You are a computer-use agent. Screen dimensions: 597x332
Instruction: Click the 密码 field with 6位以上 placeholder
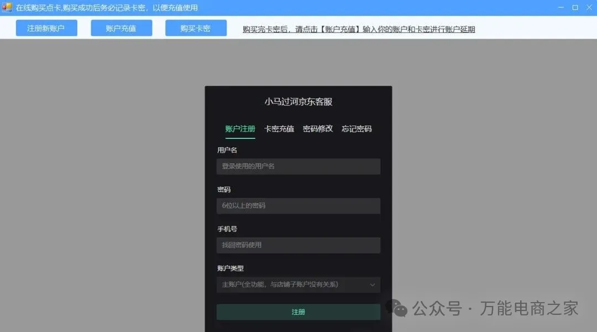pos(298,205)
